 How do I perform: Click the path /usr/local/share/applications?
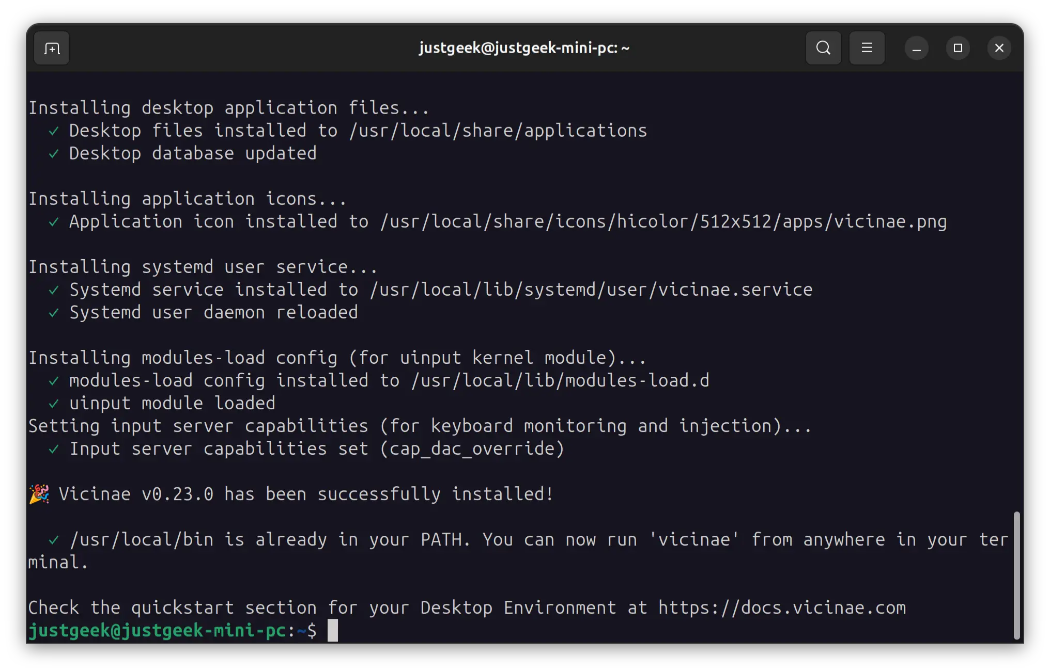(x=498, y=131)
